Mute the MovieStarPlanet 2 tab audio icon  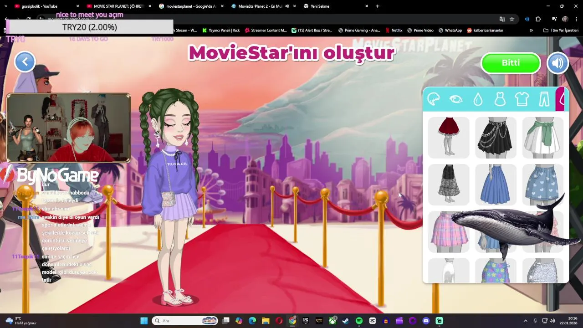[287, 6]
